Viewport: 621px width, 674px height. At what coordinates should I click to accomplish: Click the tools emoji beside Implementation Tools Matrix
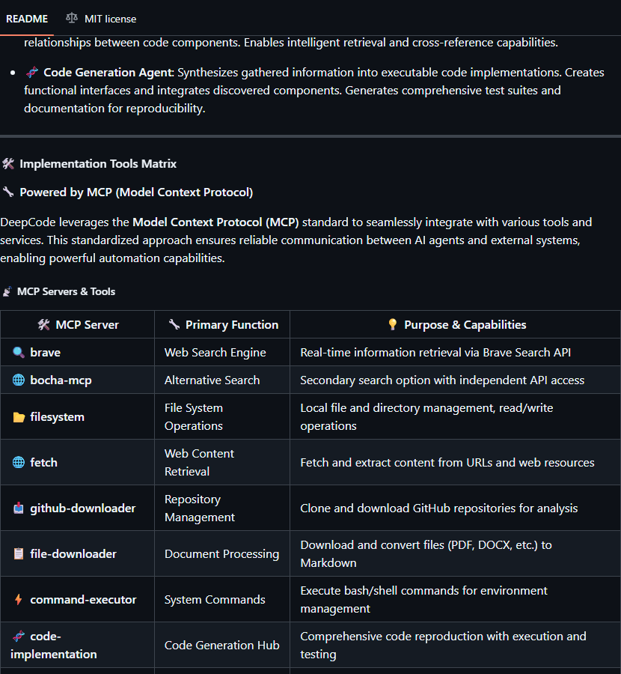8,164
